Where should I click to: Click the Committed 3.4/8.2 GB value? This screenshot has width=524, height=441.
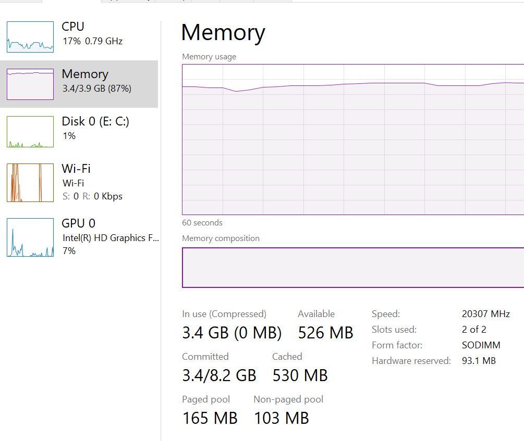219,375
